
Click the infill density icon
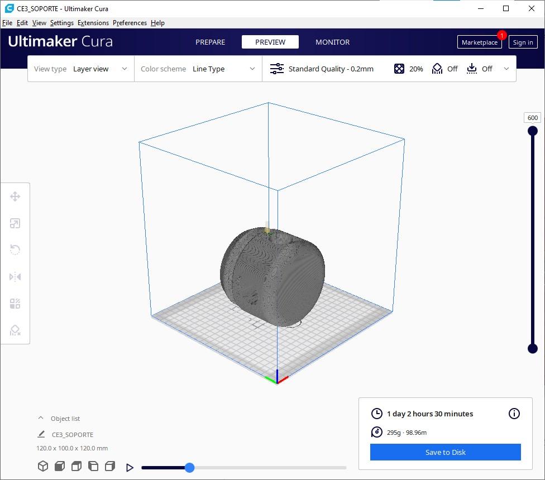point(399,69)
